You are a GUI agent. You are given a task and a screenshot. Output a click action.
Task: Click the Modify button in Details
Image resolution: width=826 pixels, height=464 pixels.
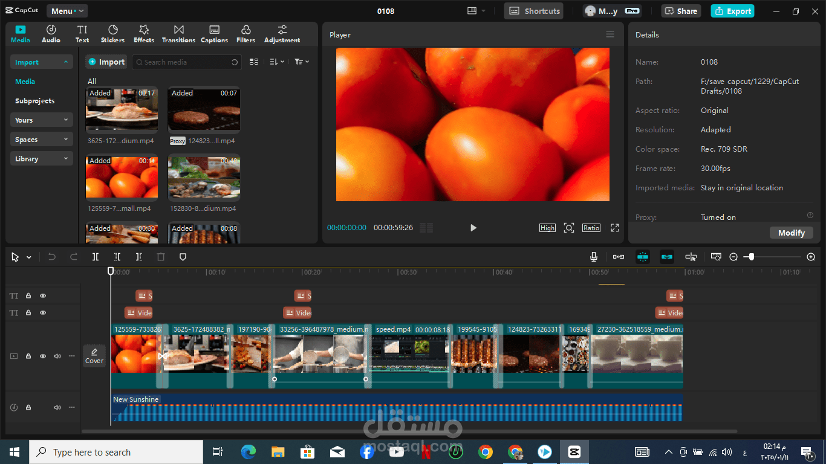coord(792,233)
